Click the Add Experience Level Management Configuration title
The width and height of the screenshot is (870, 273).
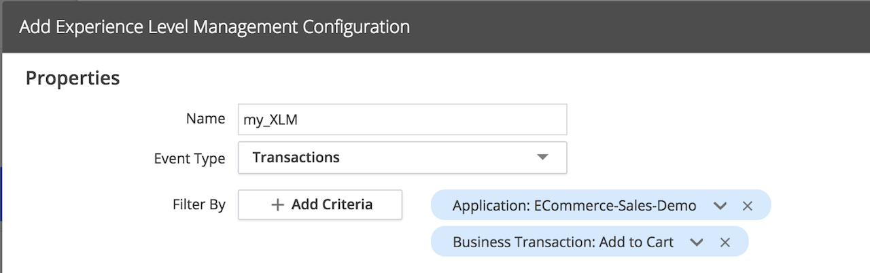214,27
